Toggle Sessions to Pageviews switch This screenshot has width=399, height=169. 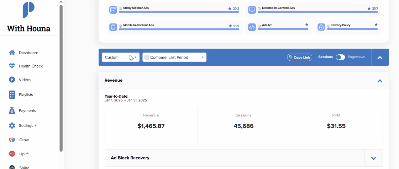(340, 57)
